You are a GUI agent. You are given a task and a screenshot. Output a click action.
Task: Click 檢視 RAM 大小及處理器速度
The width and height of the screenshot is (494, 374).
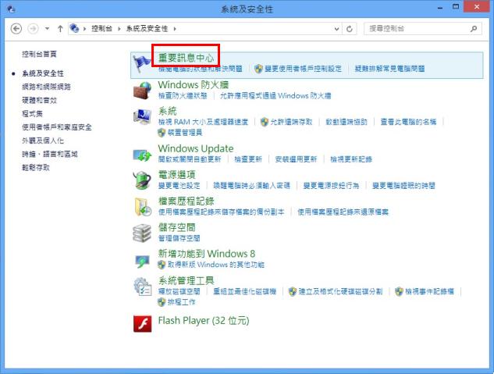click(x=203, y=122)
